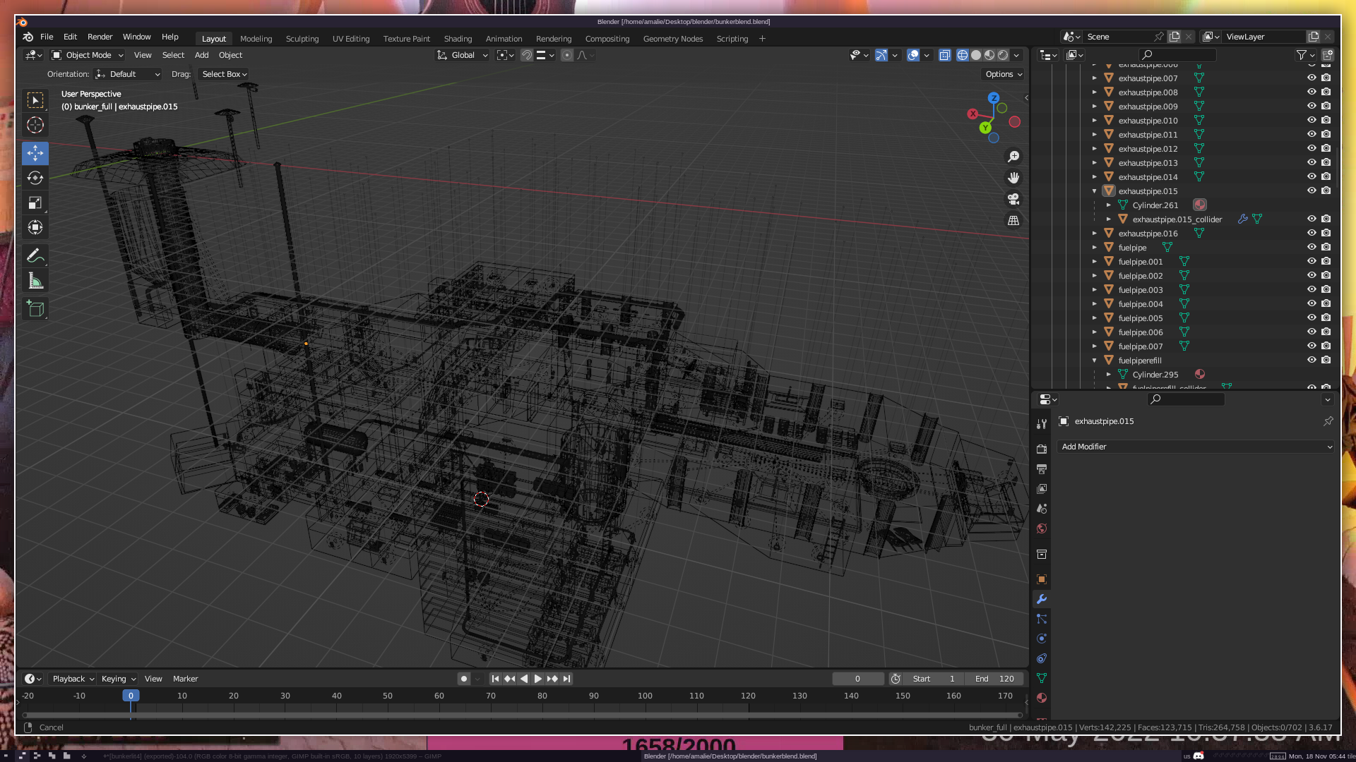Select the Add Cube tool
Viewport: 1356px width, 762px height.
click(x=35, y=308)
